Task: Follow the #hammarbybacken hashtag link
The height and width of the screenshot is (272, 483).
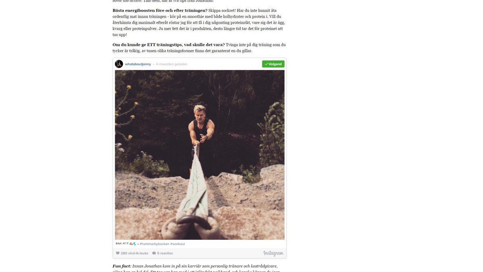Action: [155, 244]
